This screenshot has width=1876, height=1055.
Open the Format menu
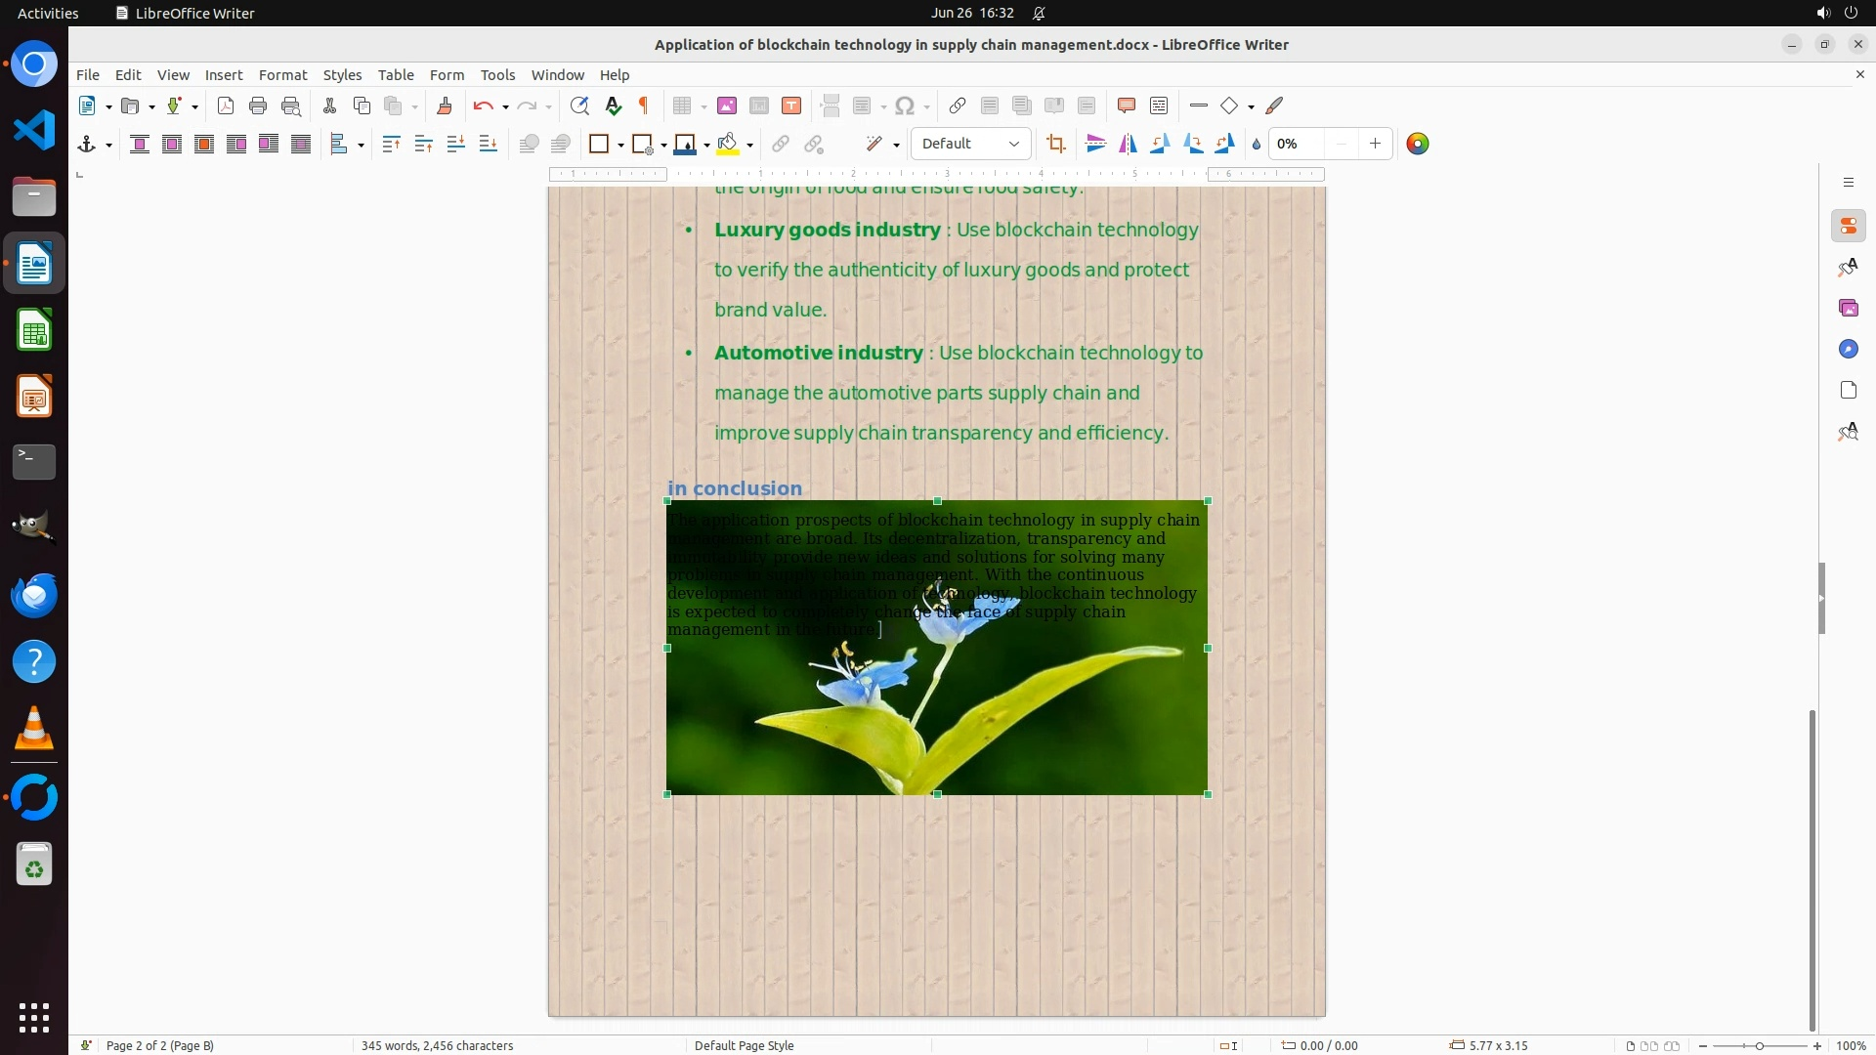282,74
